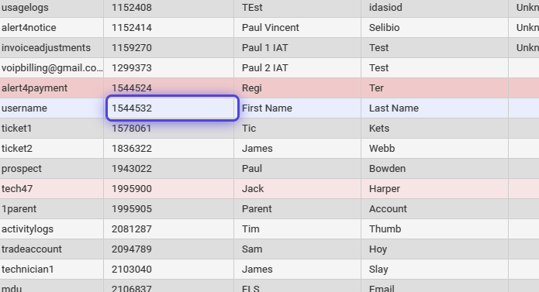Viewport: 539px width, 292px height.
Task: Click the alert4payment row username
Action: tap(51, 88)
